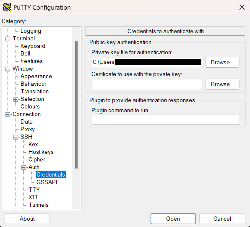250x227 pixels.
Task: Go to the Proxy settings
Action: click(28, 129)
